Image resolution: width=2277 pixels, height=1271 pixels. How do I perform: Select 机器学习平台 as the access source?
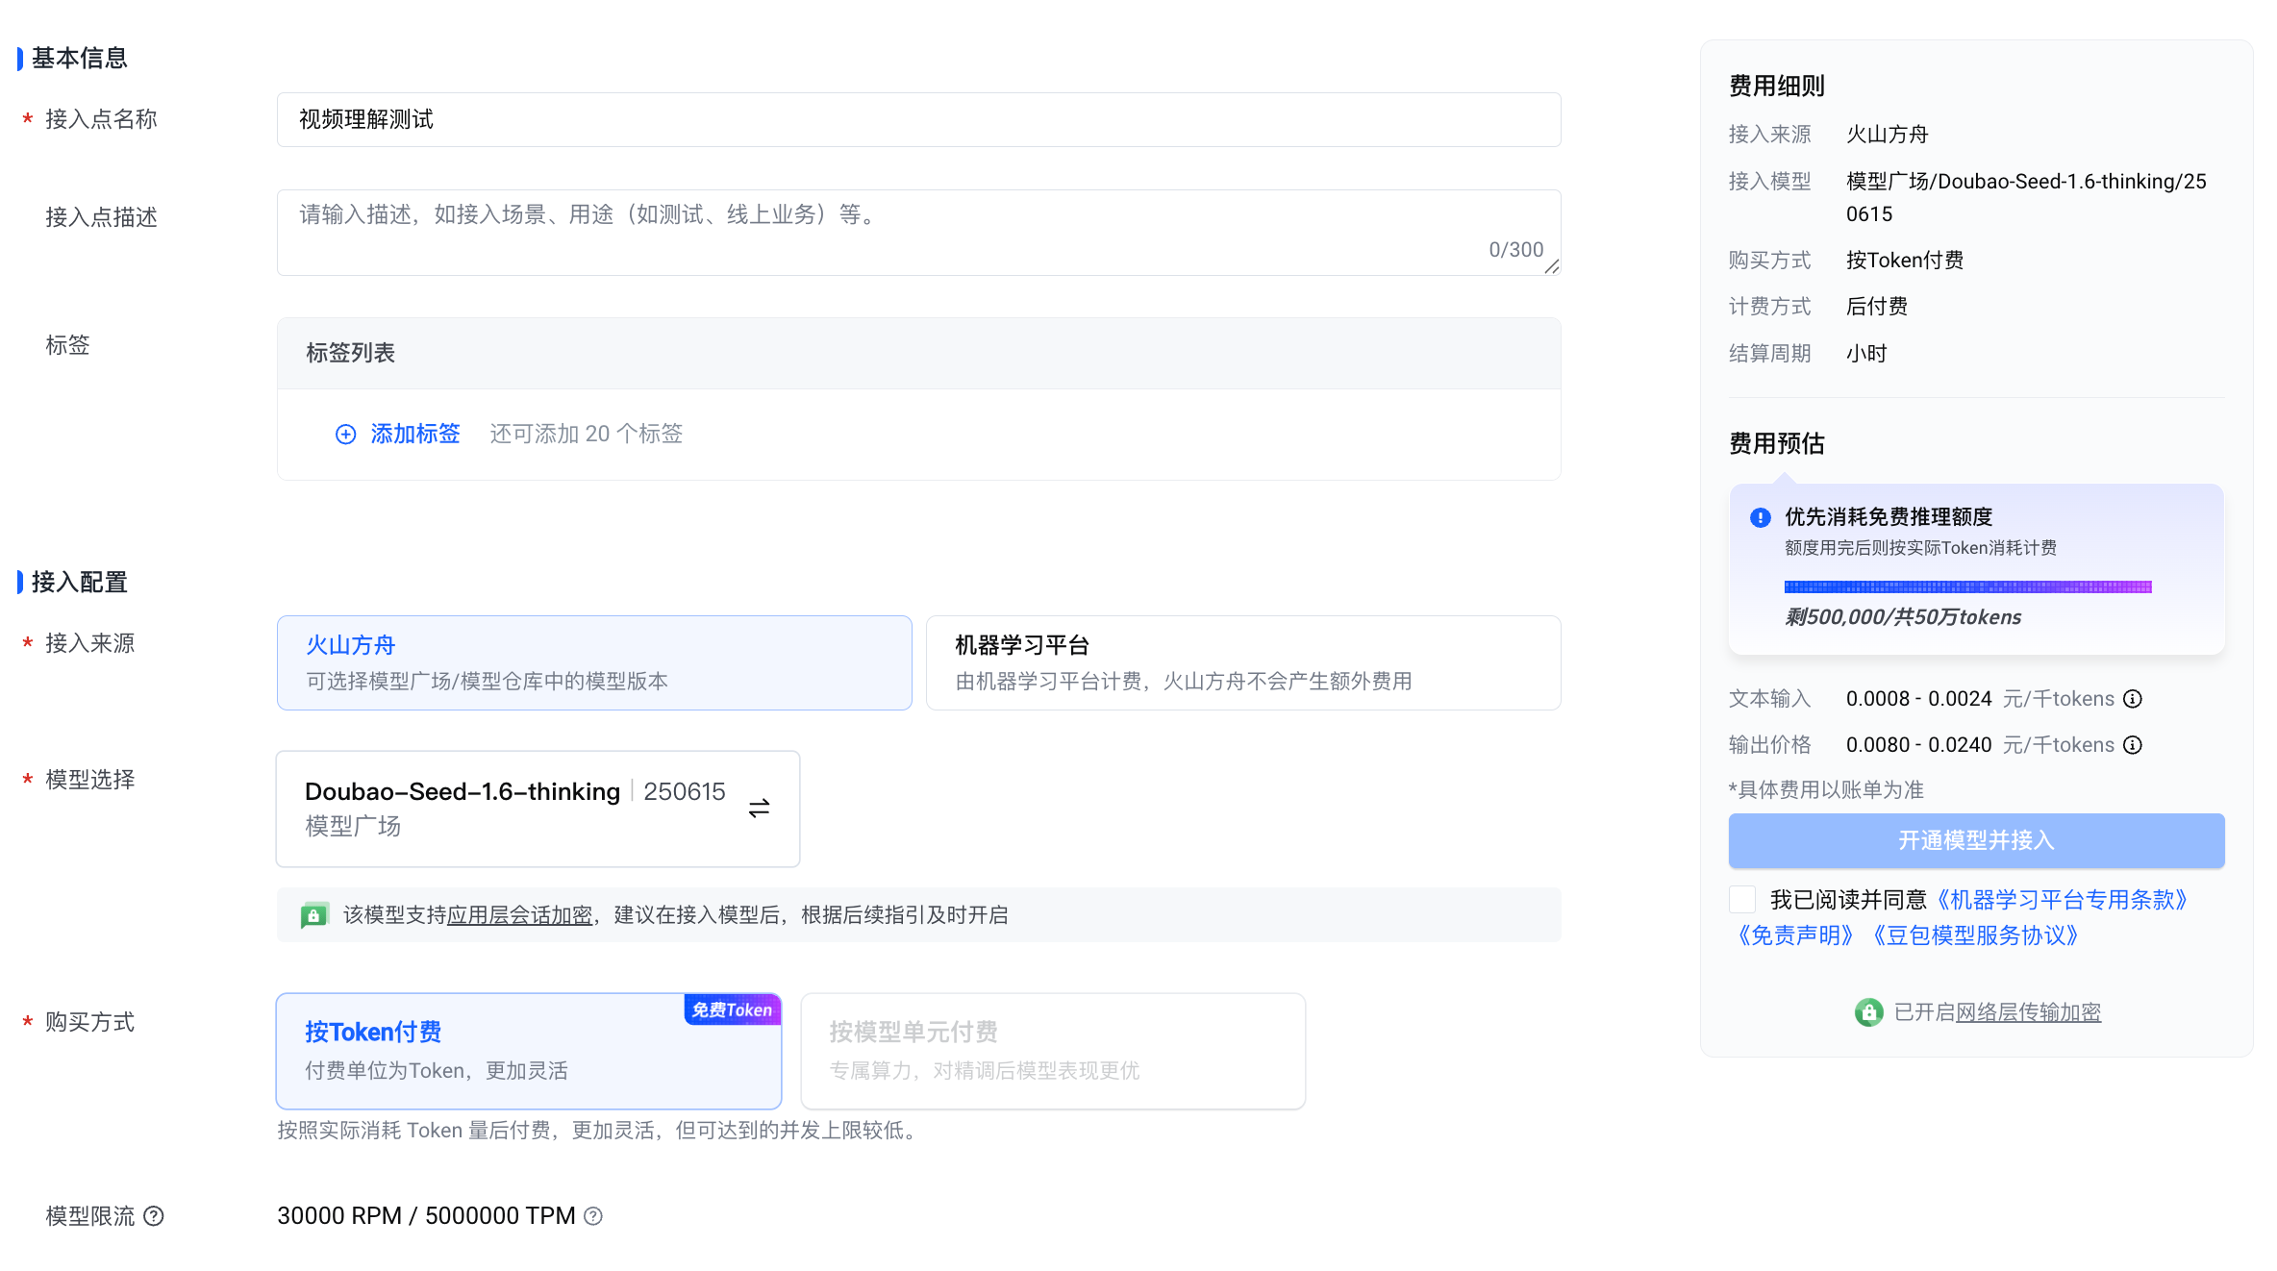coord(1242,662)
